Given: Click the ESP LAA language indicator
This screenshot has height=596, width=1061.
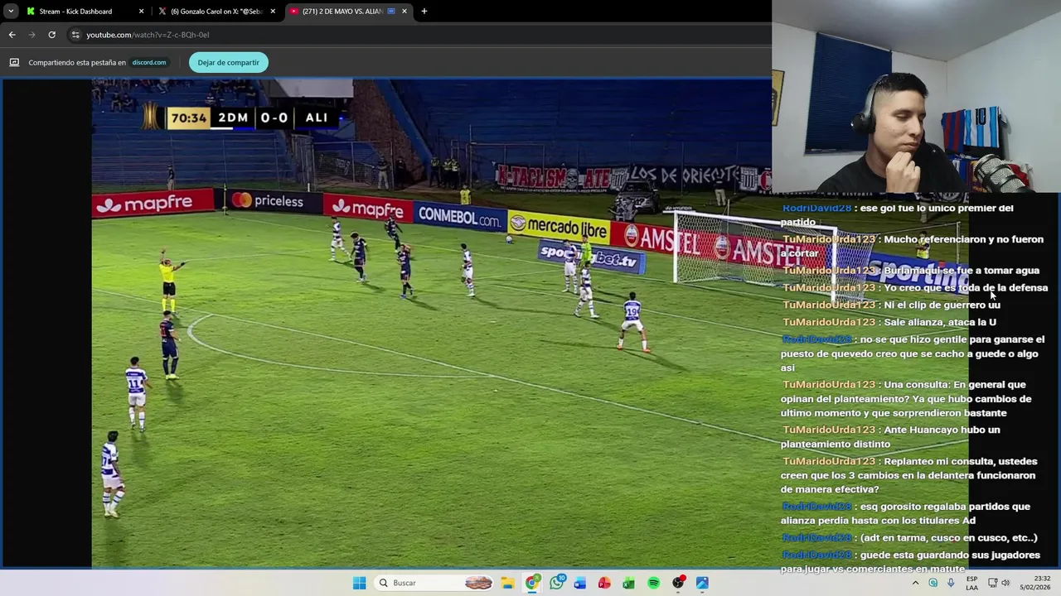Looking at the screenshot, I should point(971,583).
